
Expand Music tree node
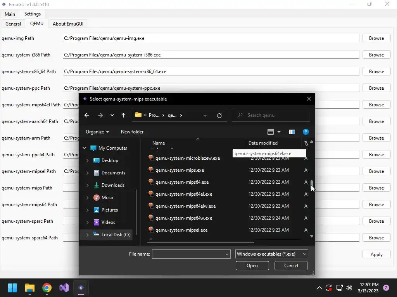(x=87, y=198)
